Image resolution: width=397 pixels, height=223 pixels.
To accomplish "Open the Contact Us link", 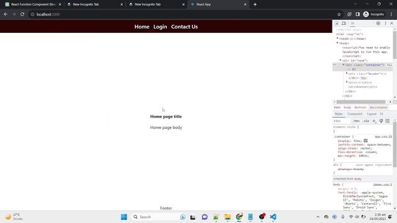I will click(x=184, y=27).
